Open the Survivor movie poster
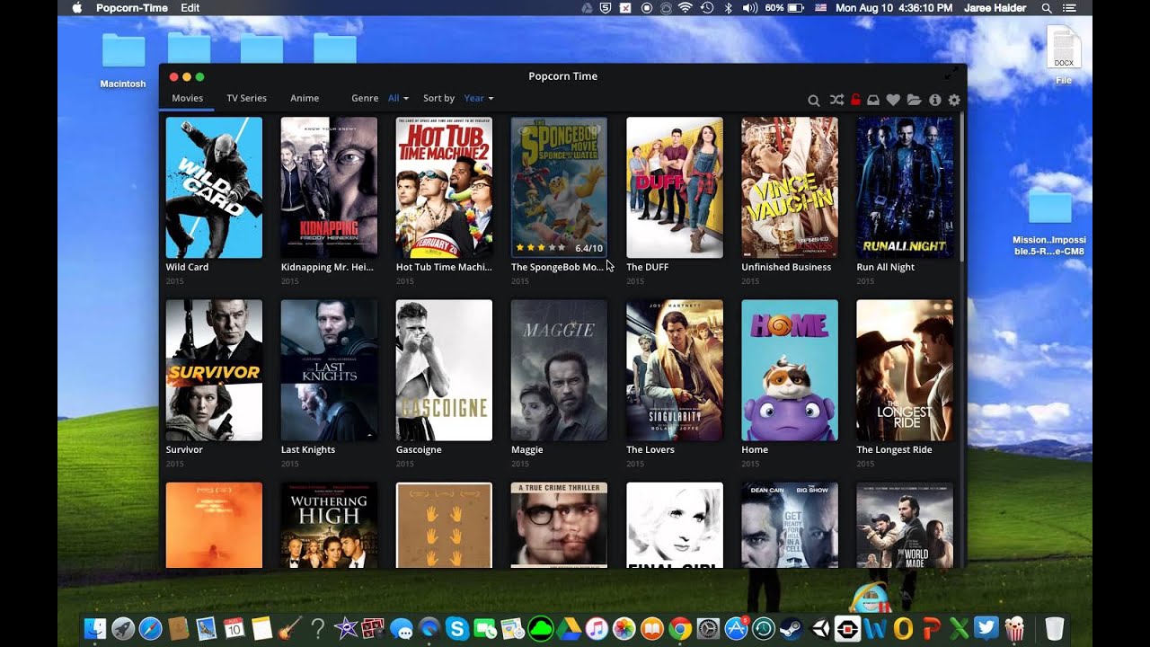Viewport: 1150px width, 647px height. (214, 370)
